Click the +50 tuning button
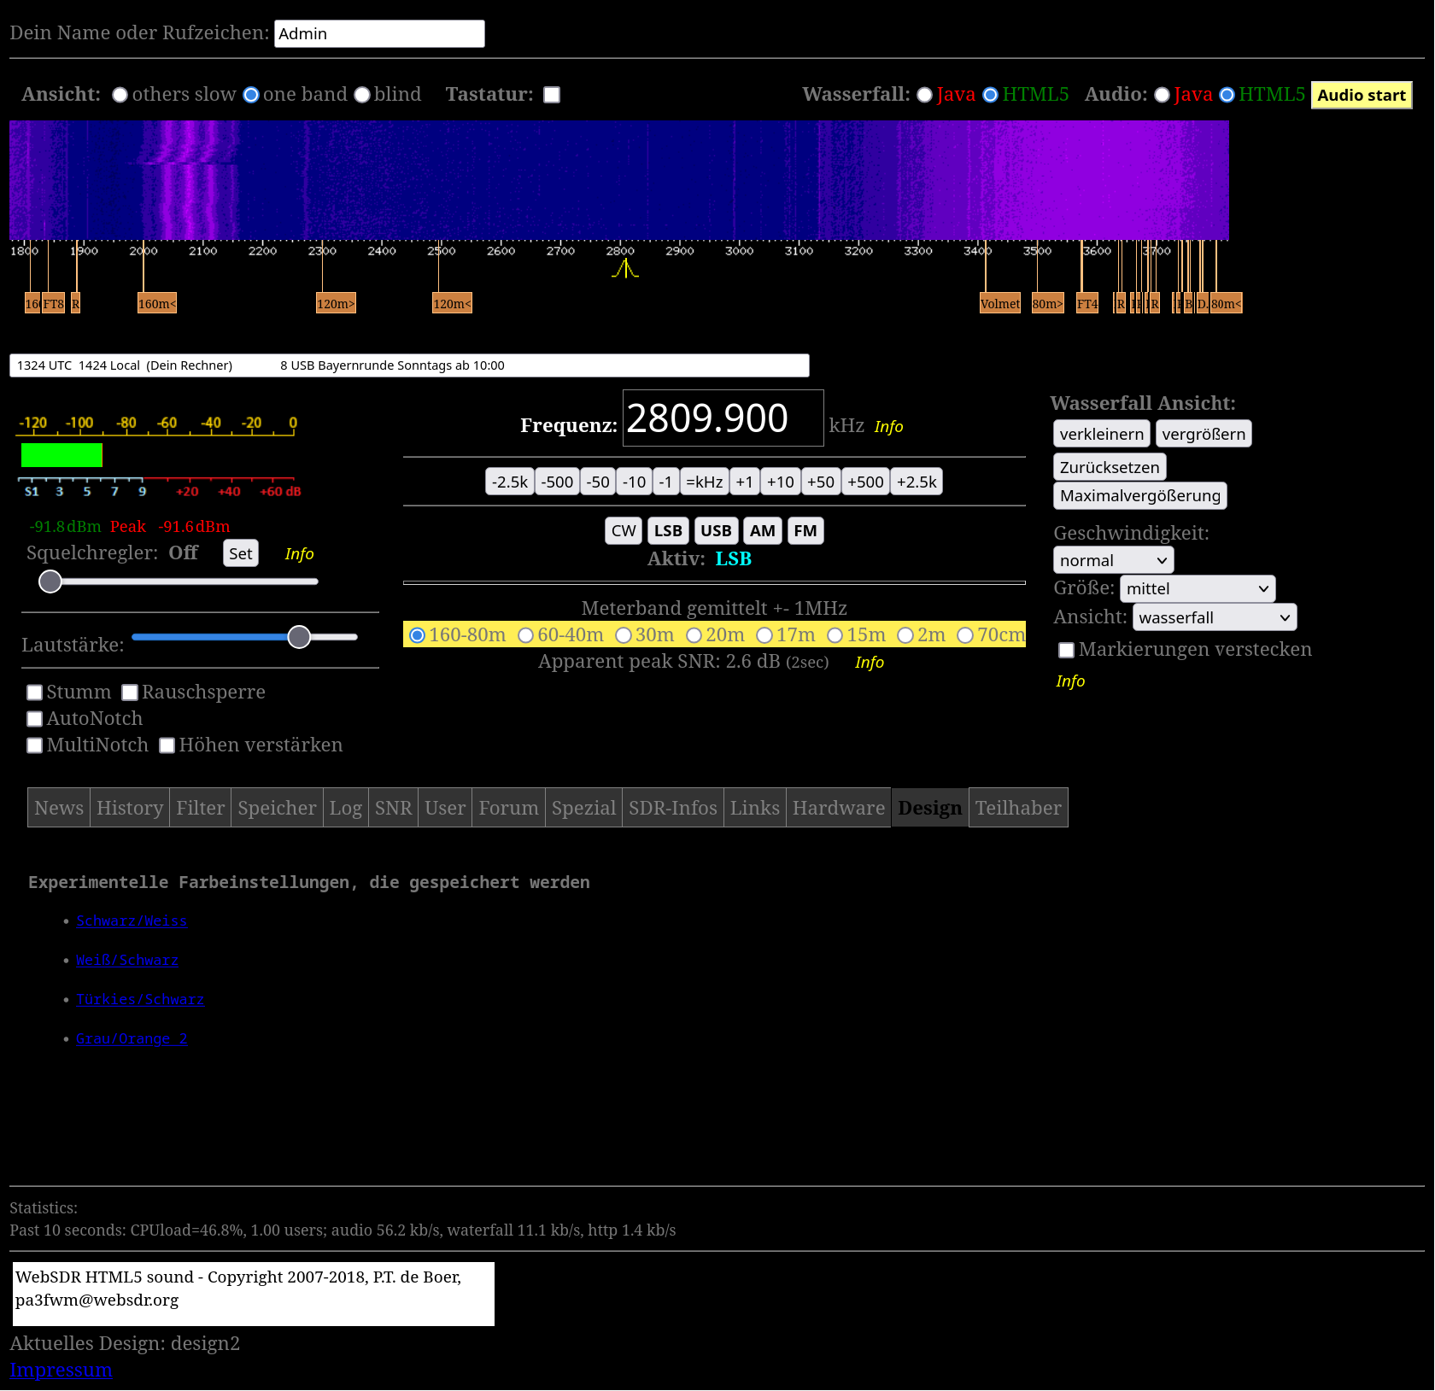Viewport: 1435px width, 1391px height. 821,482
